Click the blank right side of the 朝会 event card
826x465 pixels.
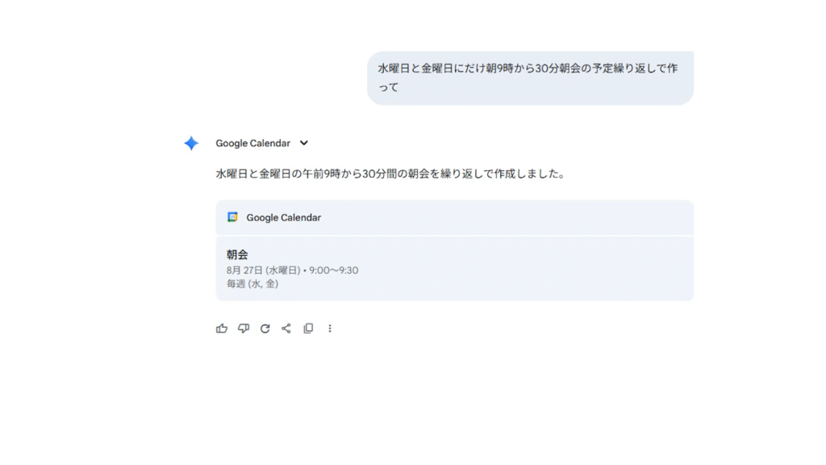[565, 269]
